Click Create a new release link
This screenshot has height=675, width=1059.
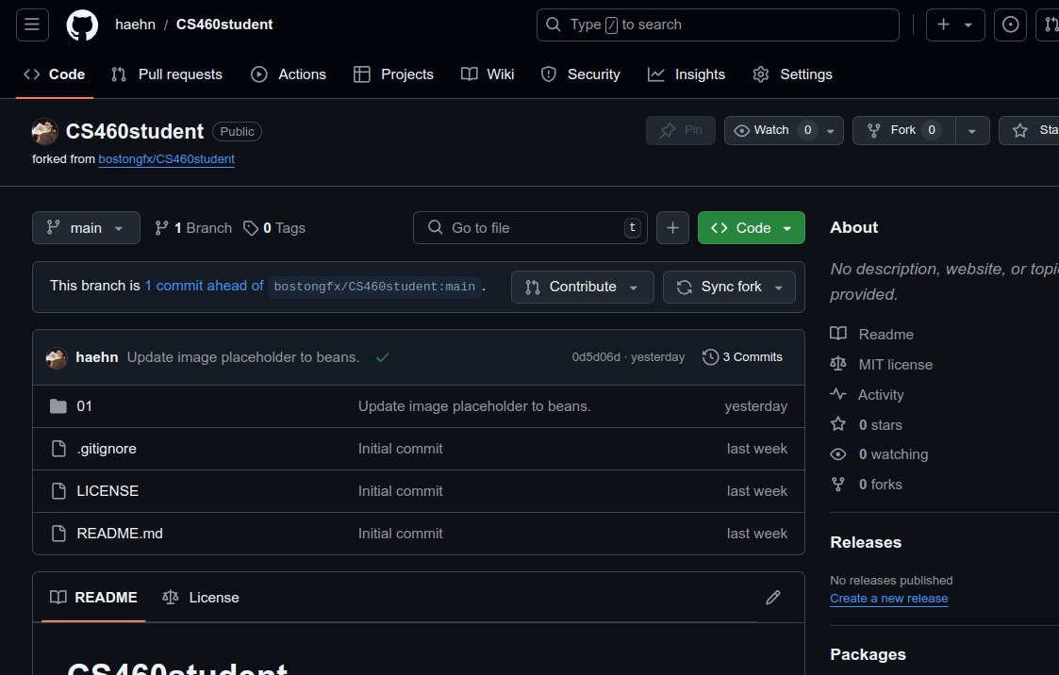(x=889, y=598)
